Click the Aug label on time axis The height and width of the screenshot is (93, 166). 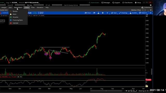click(x=102, y=89)
